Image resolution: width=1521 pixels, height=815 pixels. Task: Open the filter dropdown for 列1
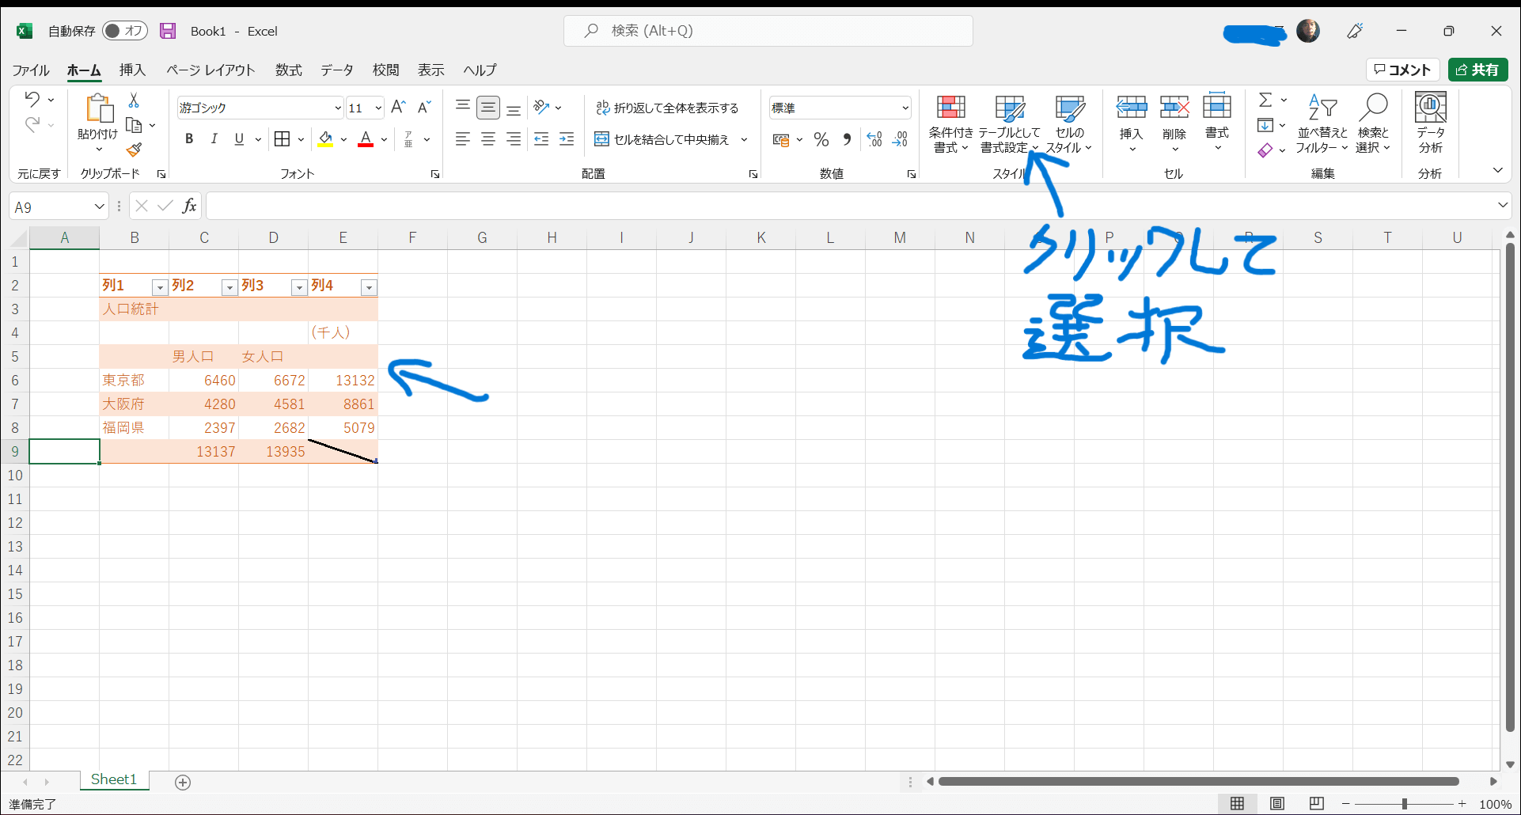pos(160,287)
